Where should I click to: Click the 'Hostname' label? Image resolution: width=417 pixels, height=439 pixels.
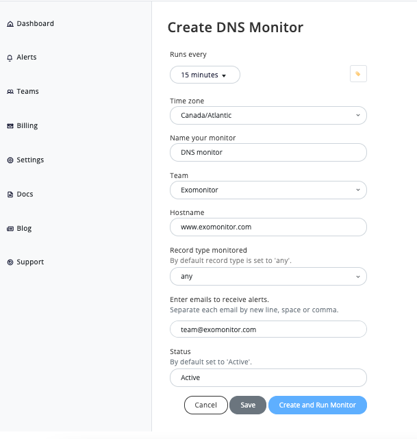(187, 212)
